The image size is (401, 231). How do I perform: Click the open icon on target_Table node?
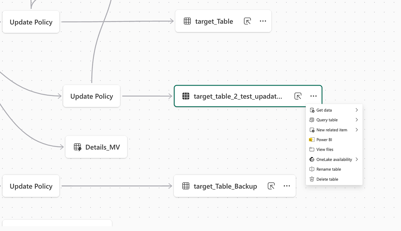(247, 21)
